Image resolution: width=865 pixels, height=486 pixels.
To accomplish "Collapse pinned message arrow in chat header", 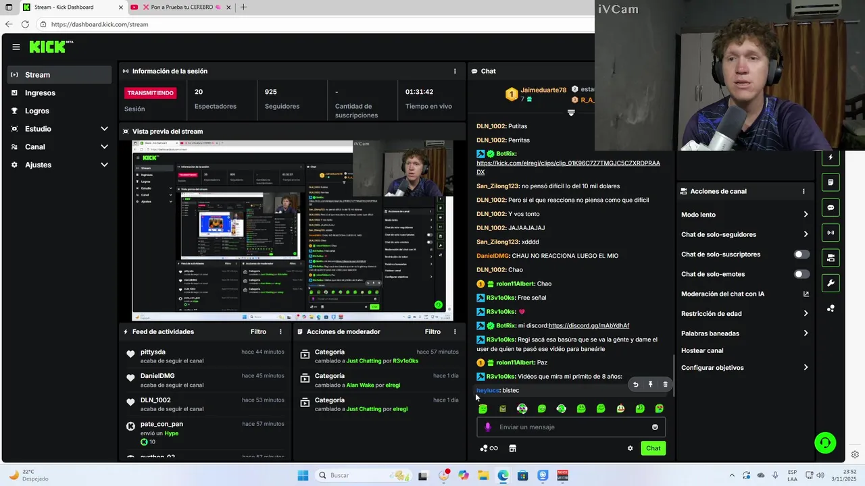I will point(571,113).
